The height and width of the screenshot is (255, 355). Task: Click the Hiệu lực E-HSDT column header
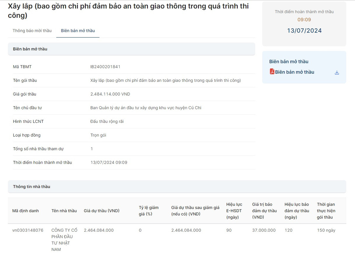click(234, 211)
